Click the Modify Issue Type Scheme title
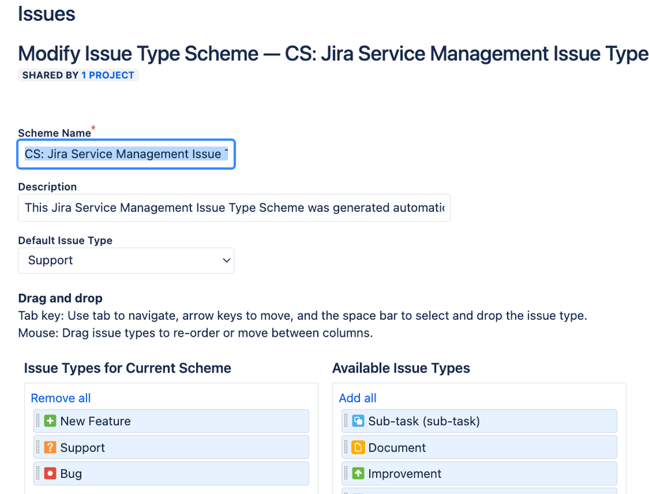Image resolution: width=649 pixels, height=494 pixels. 333,53
